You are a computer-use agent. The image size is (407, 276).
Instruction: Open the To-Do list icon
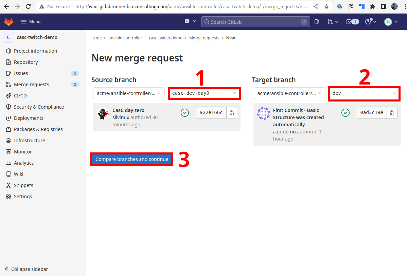pyautogui.click(x=353, y=22)
